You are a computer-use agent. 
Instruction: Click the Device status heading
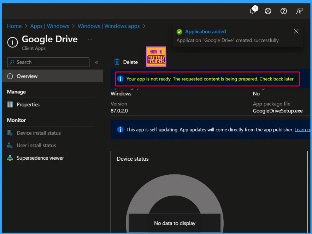(x=133, y=159)
